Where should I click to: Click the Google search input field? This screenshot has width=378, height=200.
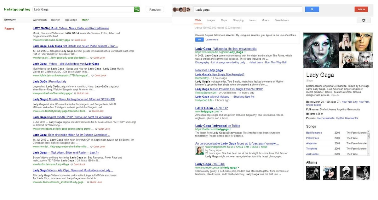(248, 9)
